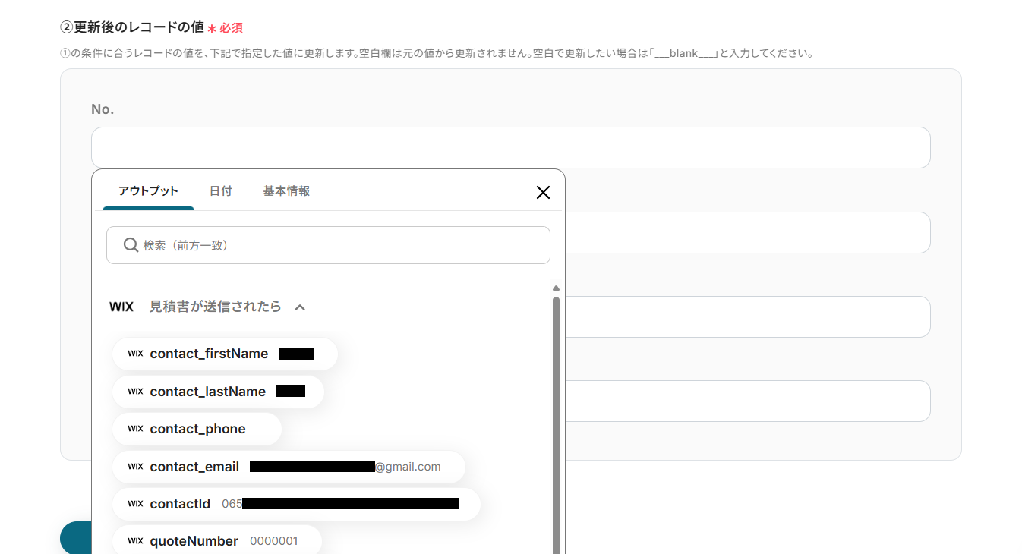1022x554 pixels.
Task: Focus the 検索（前方一致） search field
Action: 328,245
